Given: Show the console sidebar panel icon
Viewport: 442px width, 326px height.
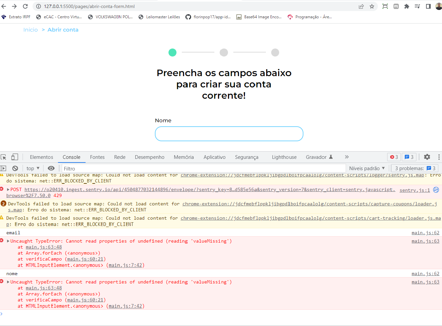Looking at the screenshot, I should click(x=3, y=168).
